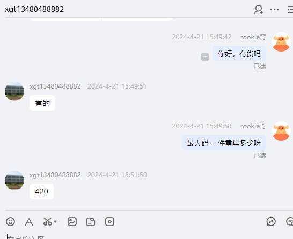Attach a file via folder icon

(91, 222)
